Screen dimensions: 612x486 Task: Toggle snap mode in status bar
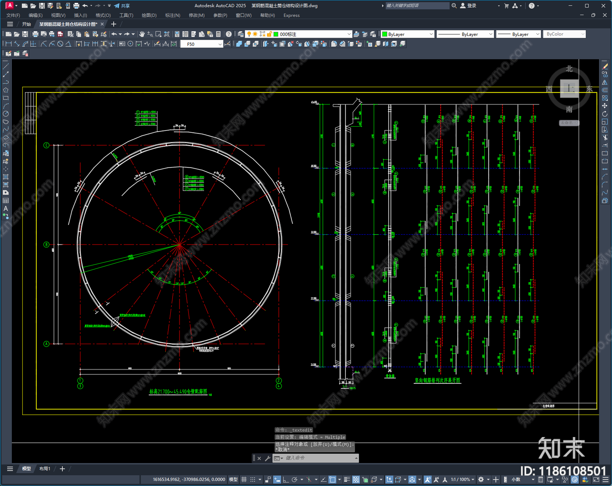point(252,479)
